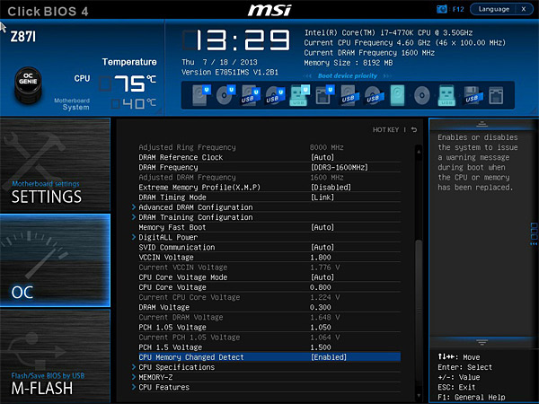The image size is (539, 404).
Task: Select the highlighted UEFI USB key boot device
Action: pos(300,95)
